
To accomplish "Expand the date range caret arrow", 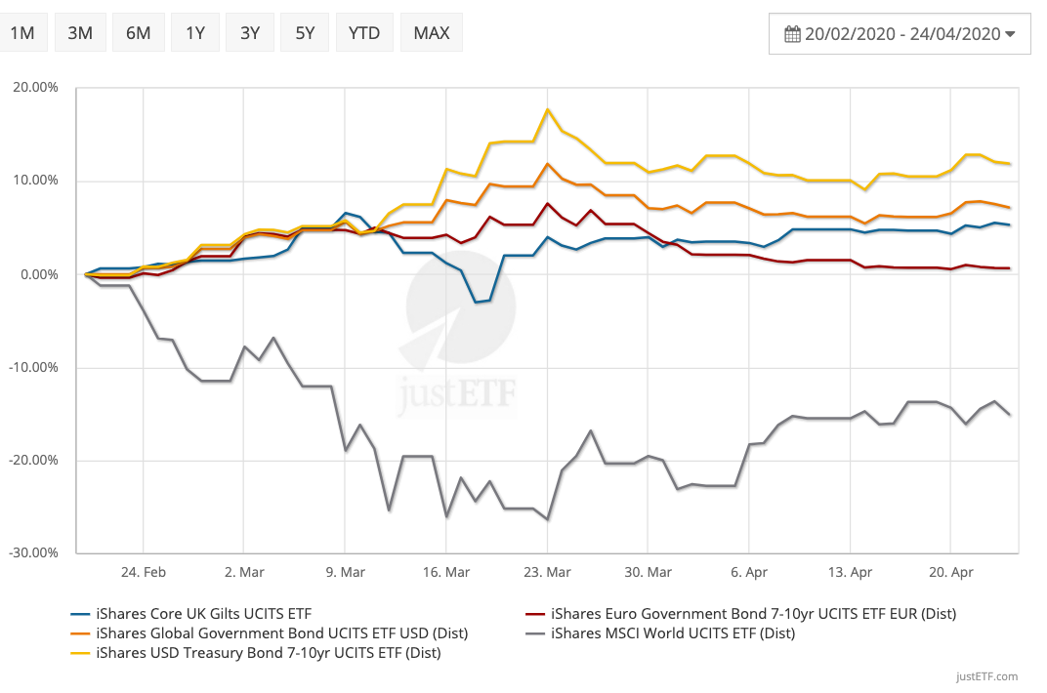I will (x=1011, y=34).
